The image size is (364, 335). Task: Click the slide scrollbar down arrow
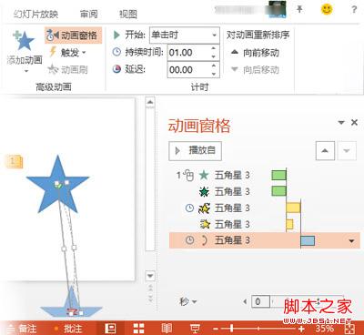point(150,276)
